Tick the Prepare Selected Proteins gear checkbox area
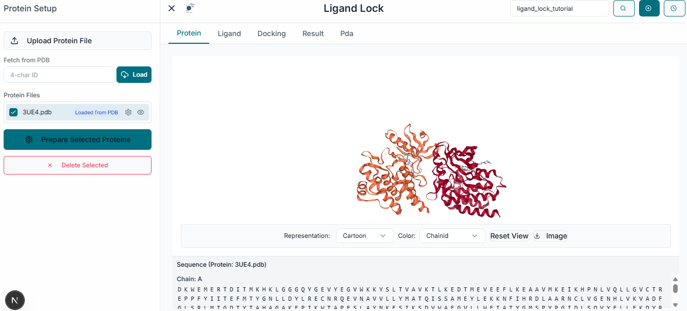 [x=29, y=139]
